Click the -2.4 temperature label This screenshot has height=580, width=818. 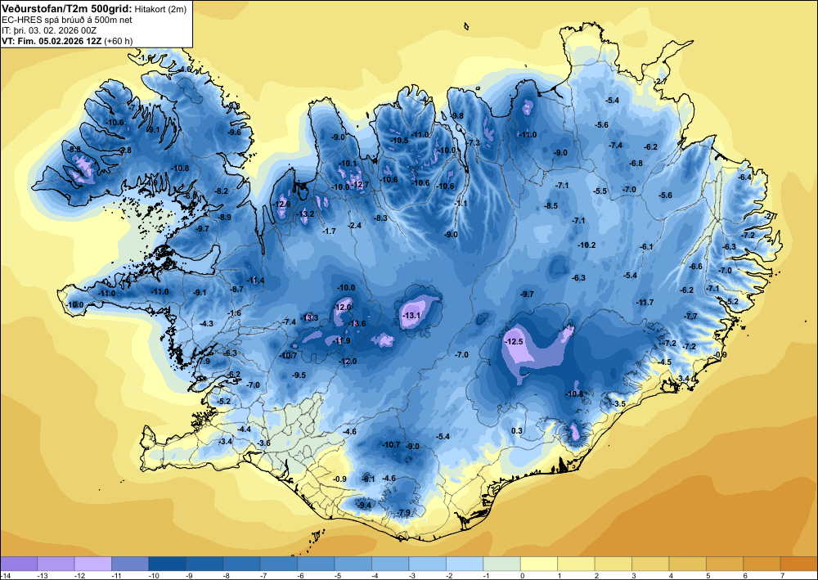click(x=355, y=225)
